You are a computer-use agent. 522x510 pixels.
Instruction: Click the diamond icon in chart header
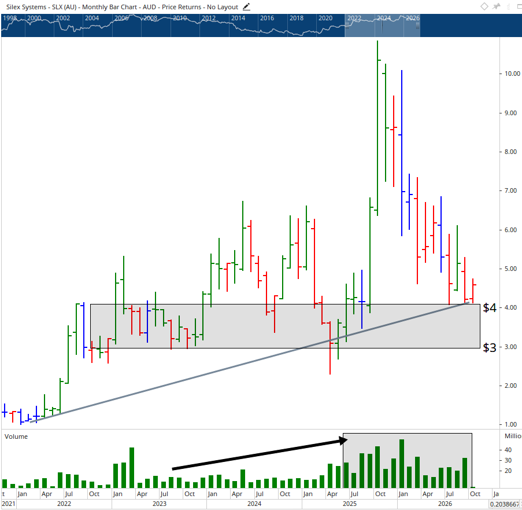pyautogui.click(x=484, y=6)
